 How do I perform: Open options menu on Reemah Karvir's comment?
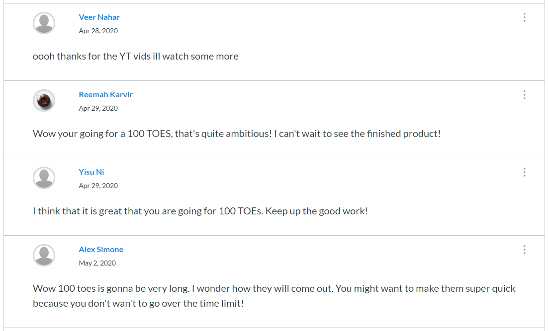pyautogui.click(x=524, y=95)
